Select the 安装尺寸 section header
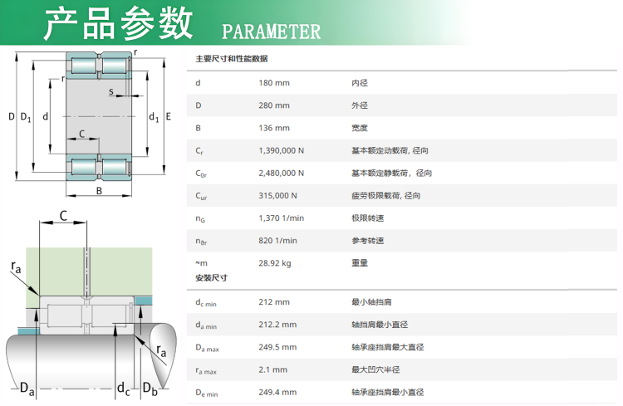 [211, 277]
